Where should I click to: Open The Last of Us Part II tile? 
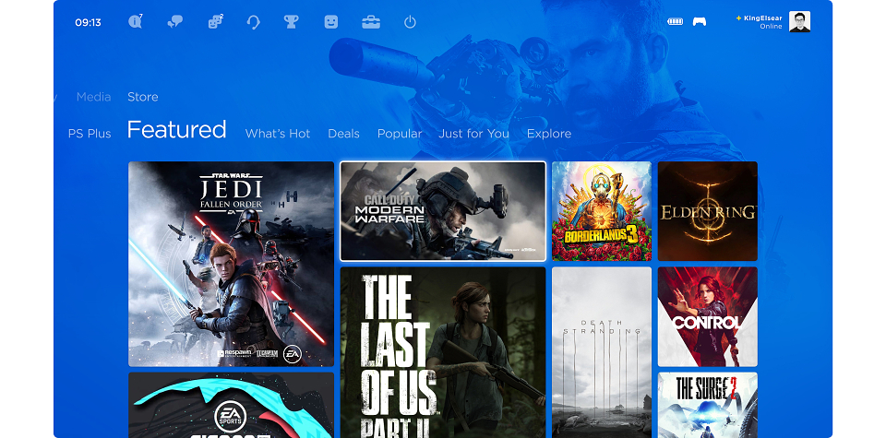pos(443,352)
